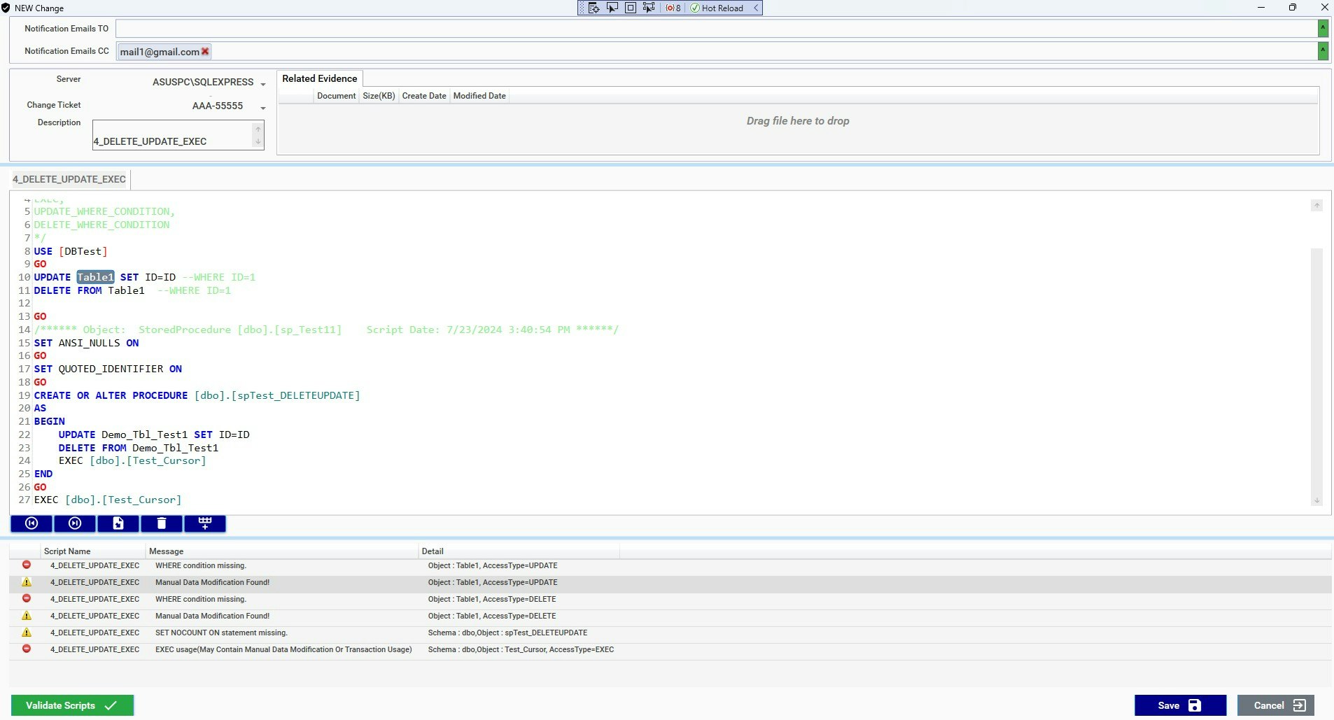This screenshot has width=1334, height=720.
Task: Activate the Select Element cursor icon in debug toolbar
Action: coord(612,8)
